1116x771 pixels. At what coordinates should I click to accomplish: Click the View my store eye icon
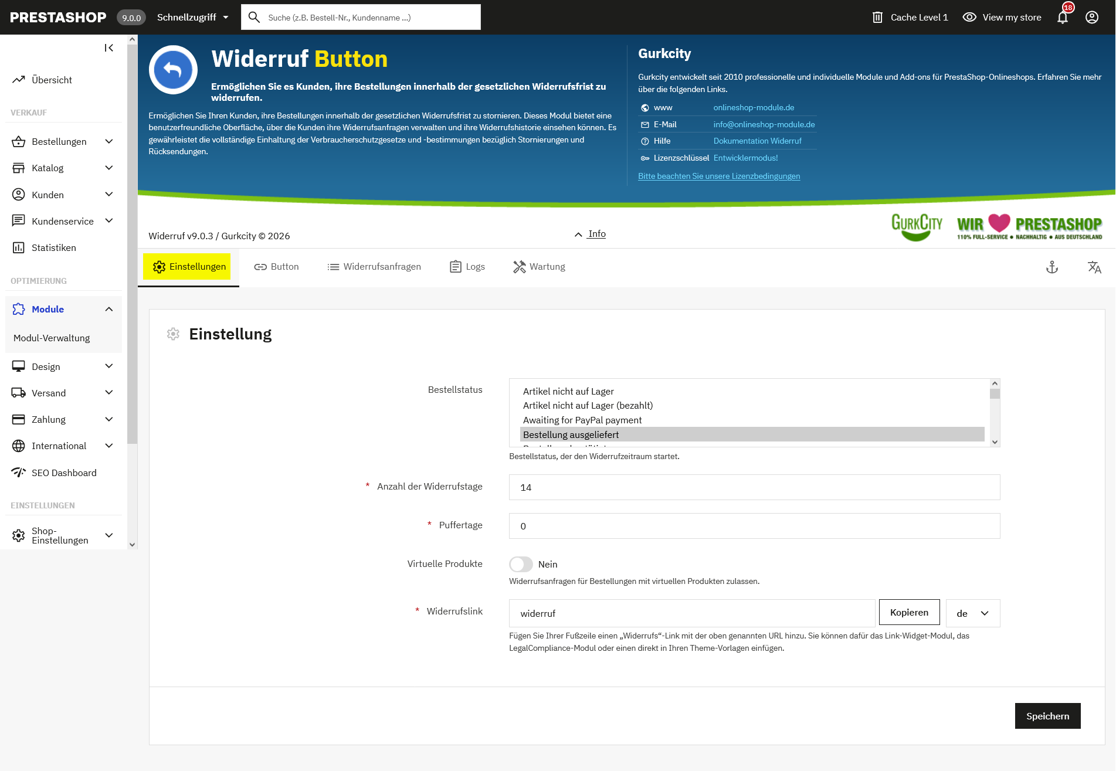tap(969, 17)
